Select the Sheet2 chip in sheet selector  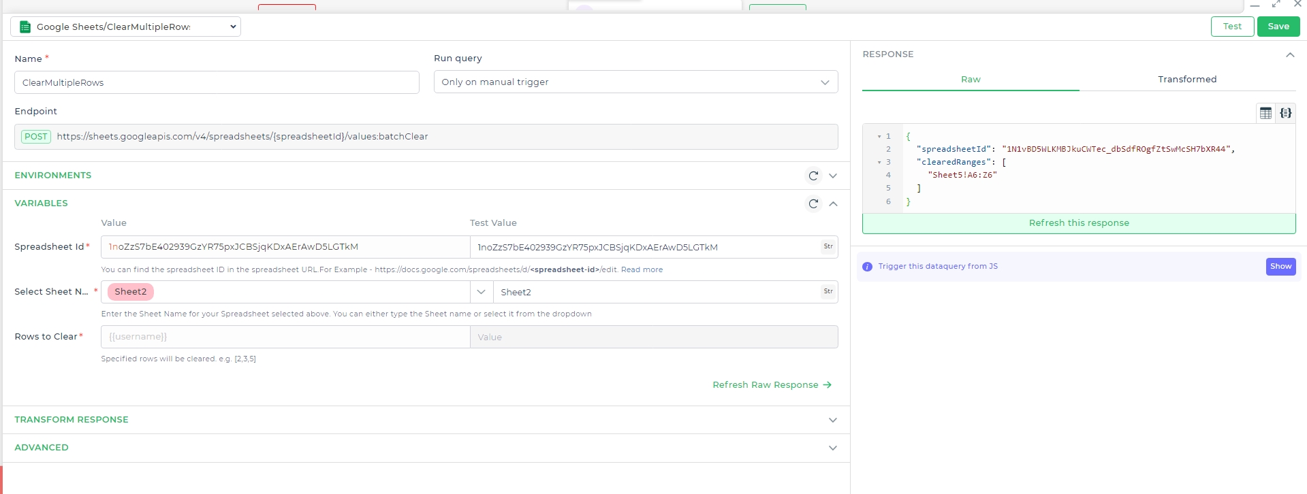[x=131, y=292]
